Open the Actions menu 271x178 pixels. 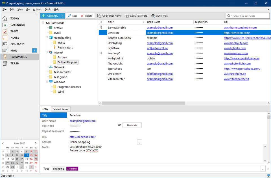pyautogui.click(x=37, y=10)
